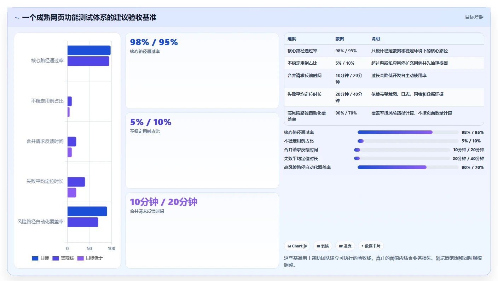Click the 维度 table column header
The image size is (498, 281).
[x=292, y=39]
